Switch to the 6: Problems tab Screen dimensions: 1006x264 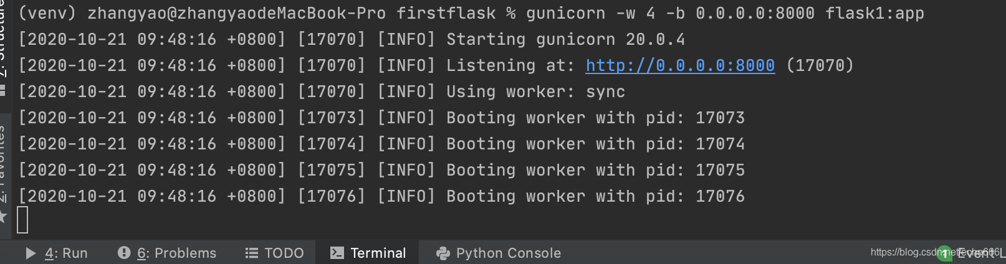(x=167, y=253)
